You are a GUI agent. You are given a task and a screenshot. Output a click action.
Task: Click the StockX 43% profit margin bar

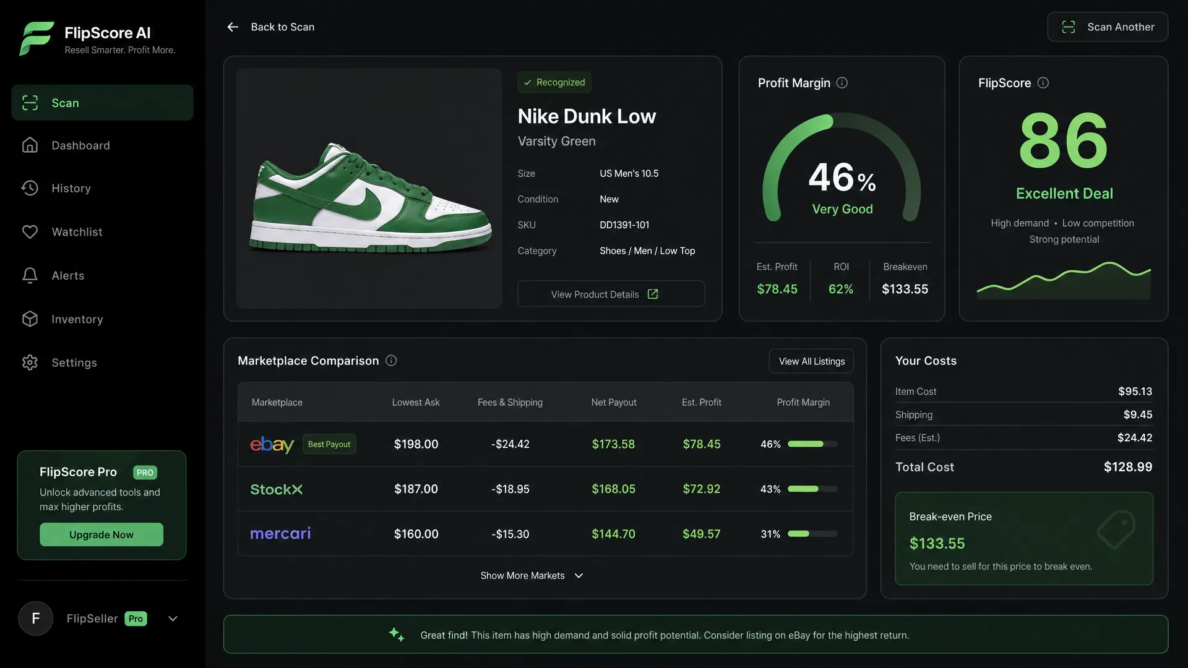[812, 489]
